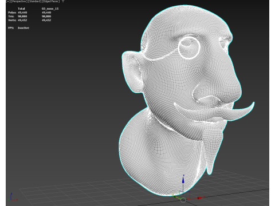
Task: Click the ear of the head model
Action: pyautogui.click(x=132, y=72)
